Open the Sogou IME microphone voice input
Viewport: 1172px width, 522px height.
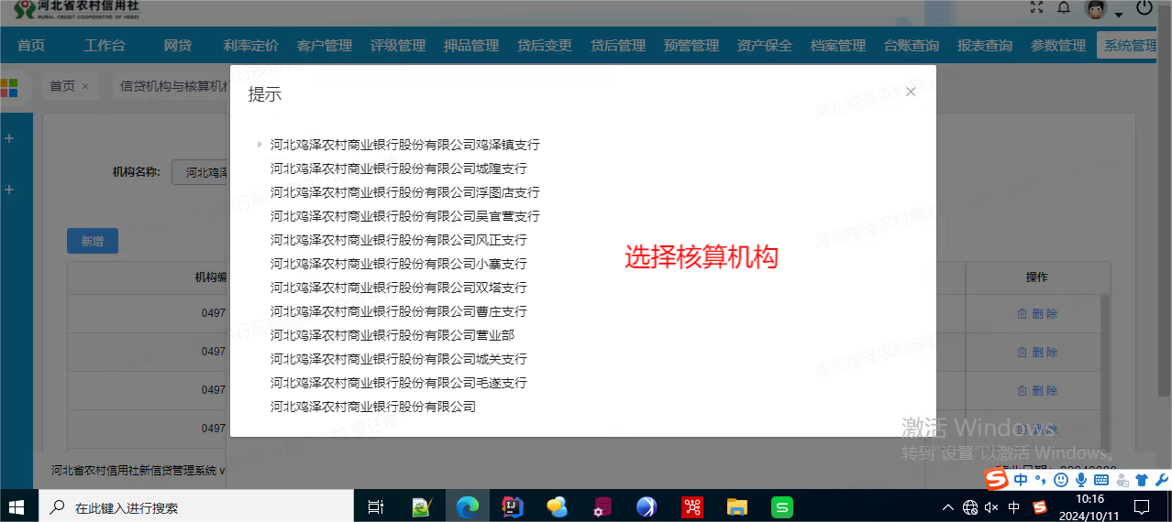[x=1081, y=479]
